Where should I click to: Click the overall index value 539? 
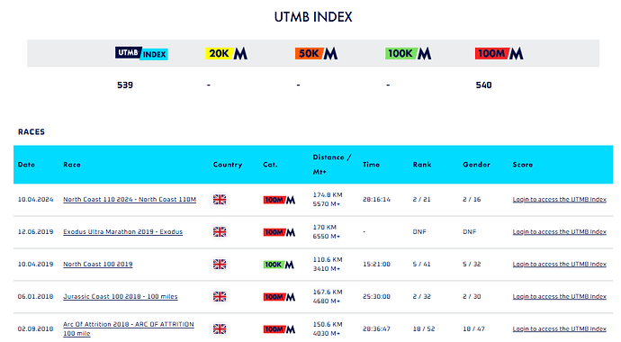pyautogui.click(x=125, y=85)
